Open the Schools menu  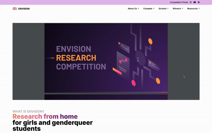tap(162, 8)
